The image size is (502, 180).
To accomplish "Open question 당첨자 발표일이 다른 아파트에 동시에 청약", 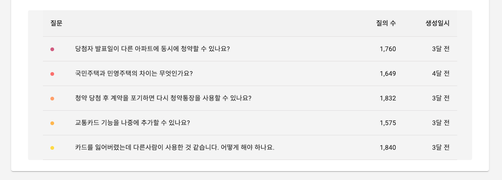I will 153,49.
